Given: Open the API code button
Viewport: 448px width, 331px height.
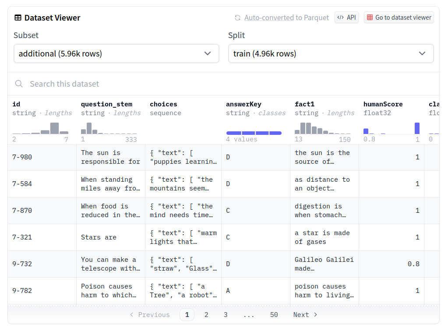Looking at the screenshot, I should tap(346, 18).
